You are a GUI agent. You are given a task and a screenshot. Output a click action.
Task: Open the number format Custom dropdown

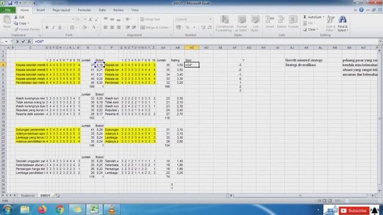210,19
